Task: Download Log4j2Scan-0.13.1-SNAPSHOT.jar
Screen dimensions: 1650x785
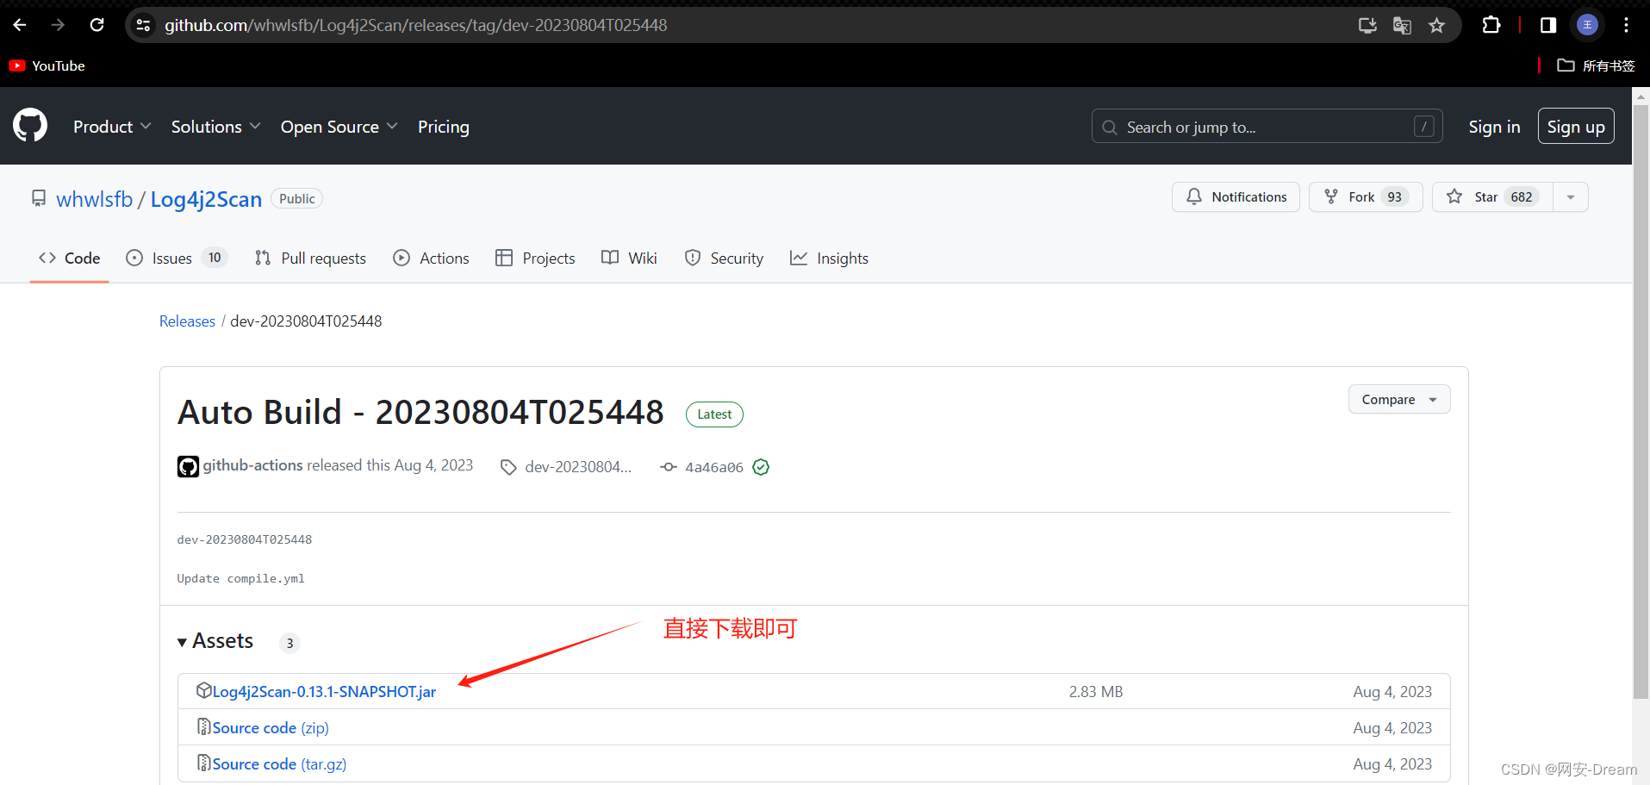Action: [x=324, y=690]
